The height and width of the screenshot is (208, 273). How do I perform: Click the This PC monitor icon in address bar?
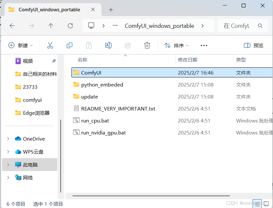[91, 26]
